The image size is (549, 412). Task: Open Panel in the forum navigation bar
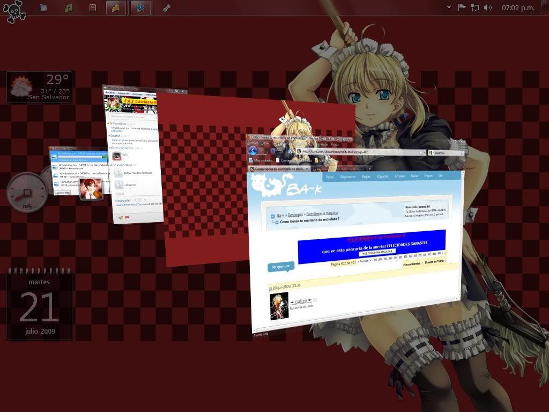click(x=330, y=177)
